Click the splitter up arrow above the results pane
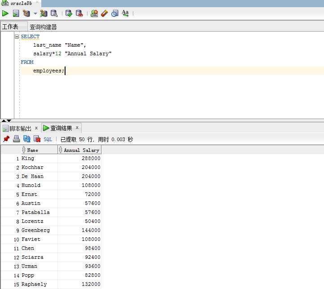Image resolution: width=324 pixels, height=289 pixels. [x=4, y=120]
